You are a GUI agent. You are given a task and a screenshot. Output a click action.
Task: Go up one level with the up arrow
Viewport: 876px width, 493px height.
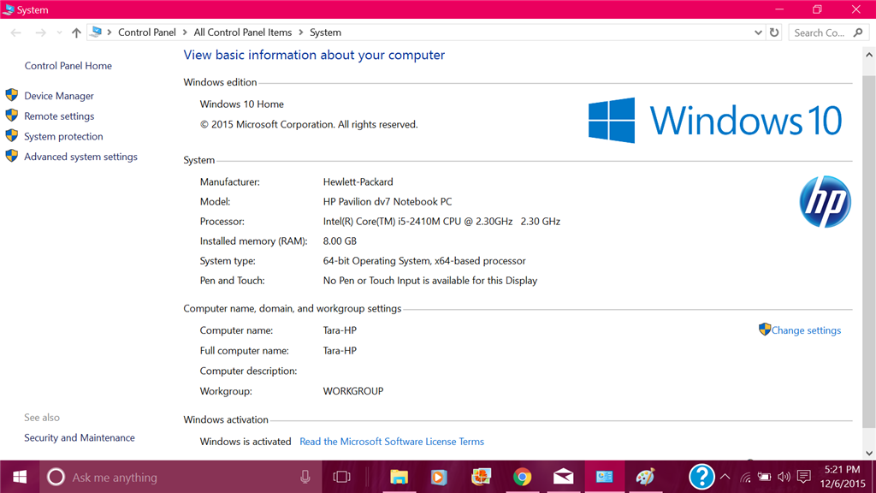tap(76, 33)
